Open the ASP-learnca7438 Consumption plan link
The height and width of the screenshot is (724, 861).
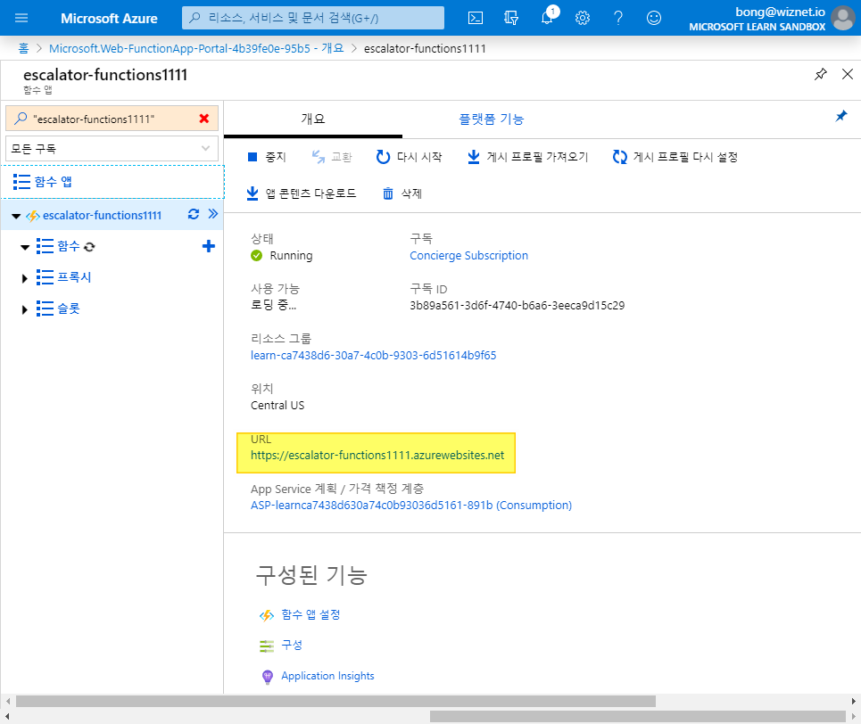[x=411, y=505]
